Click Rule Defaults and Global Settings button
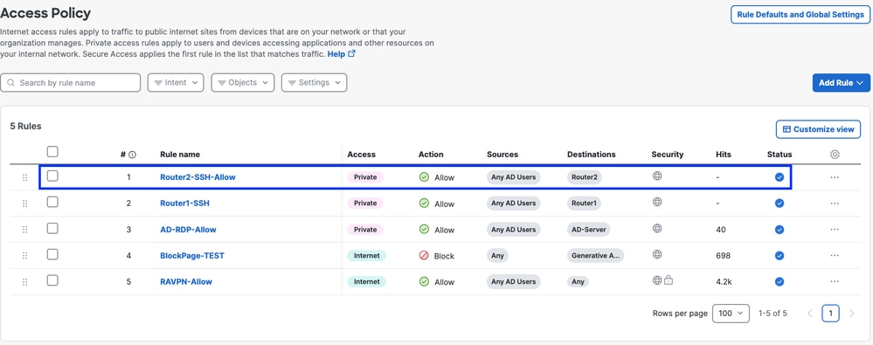This screenshot has height=345, width=873. coord(800,15)
